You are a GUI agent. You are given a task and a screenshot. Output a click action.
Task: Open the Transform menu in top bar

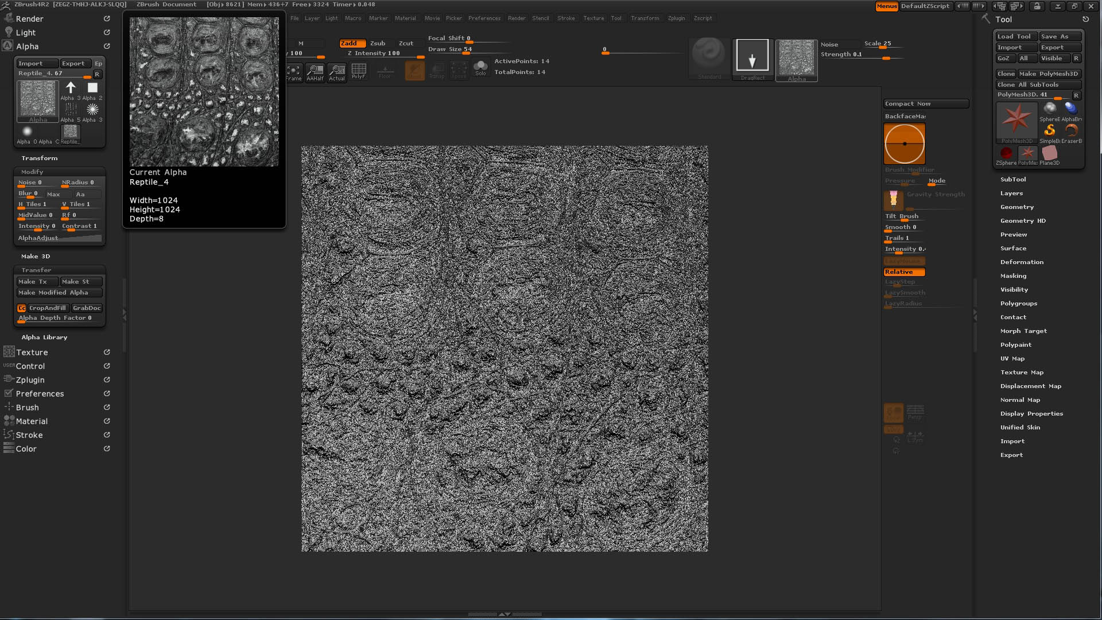click(x=645, y=18)
